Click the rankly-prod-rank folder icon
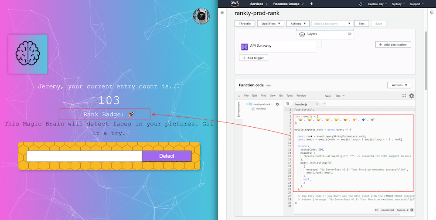 pyautogui.click(x=250, y=104)
